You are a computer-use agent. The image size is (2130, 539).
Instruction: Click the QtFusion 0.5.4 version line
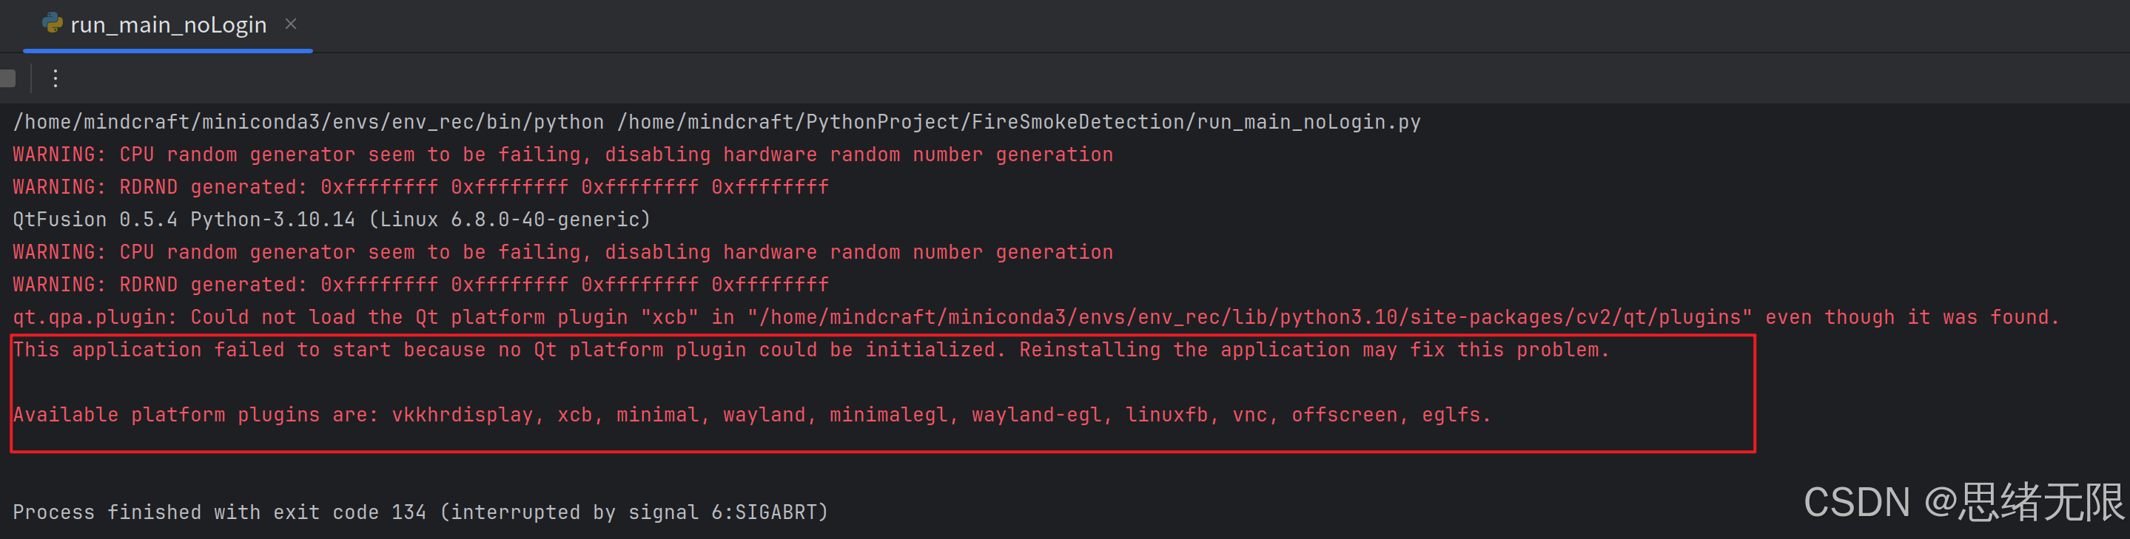331,220
